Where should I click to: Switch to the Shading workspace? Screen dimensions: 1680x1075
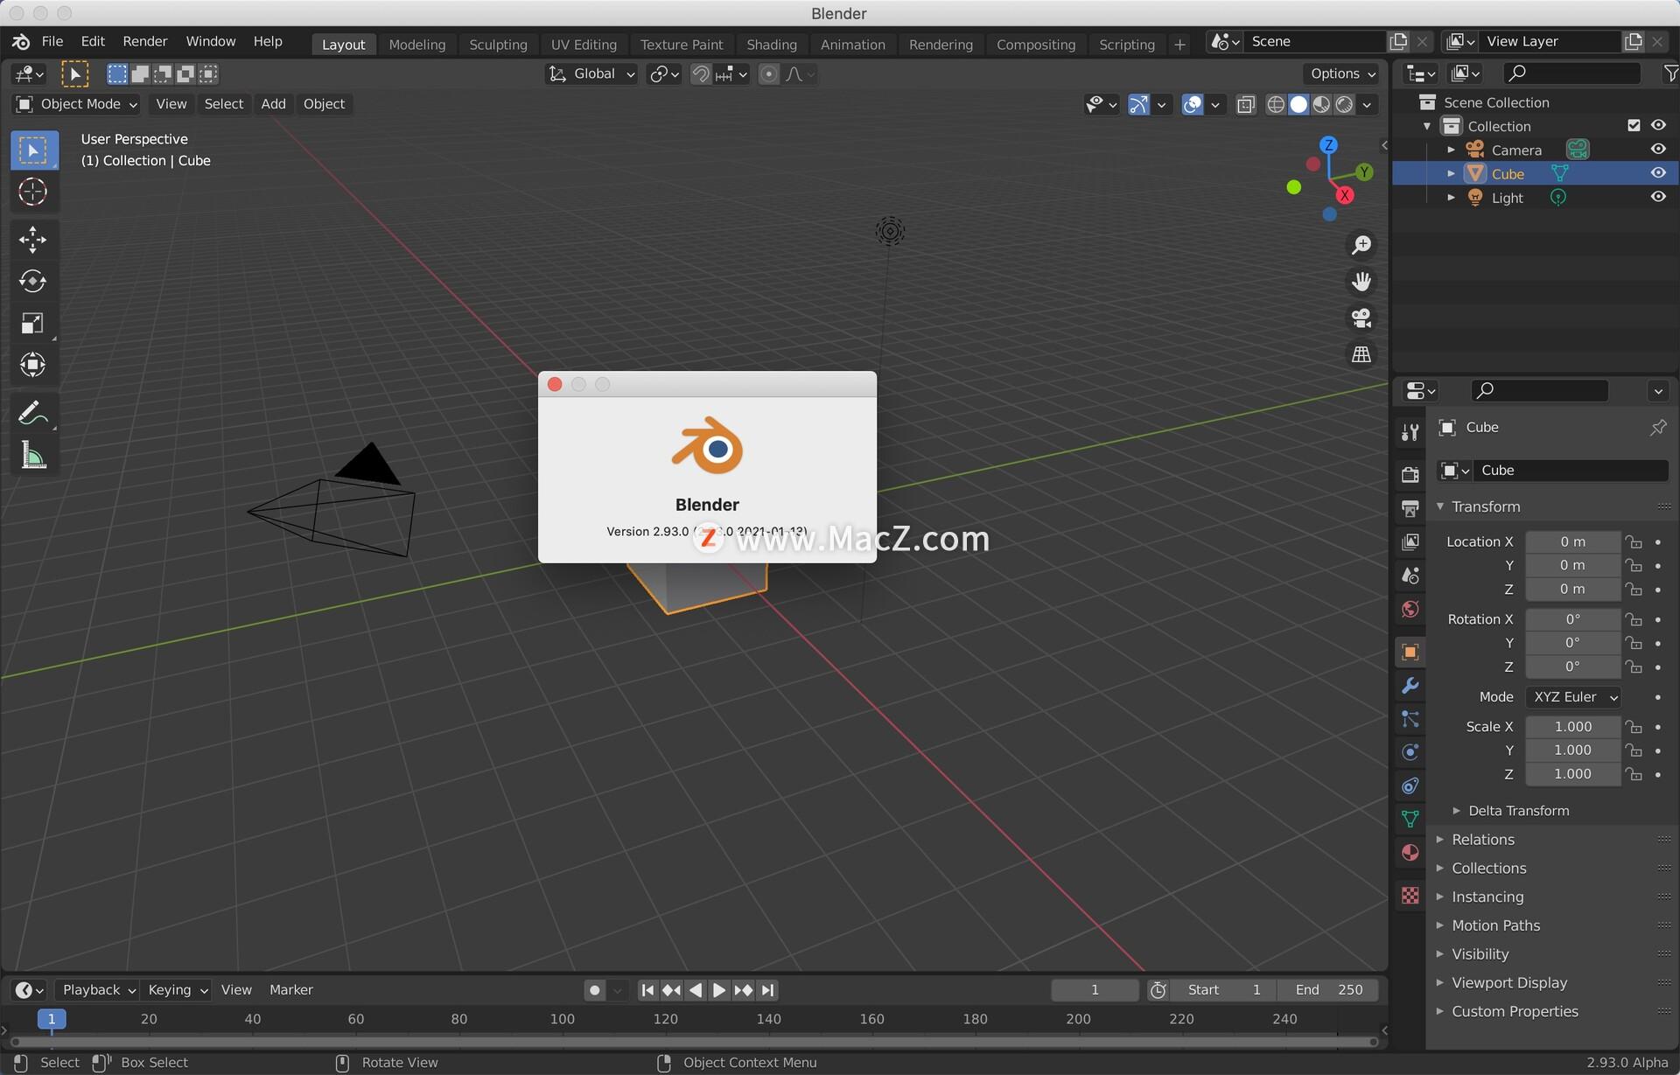point(771,44)
